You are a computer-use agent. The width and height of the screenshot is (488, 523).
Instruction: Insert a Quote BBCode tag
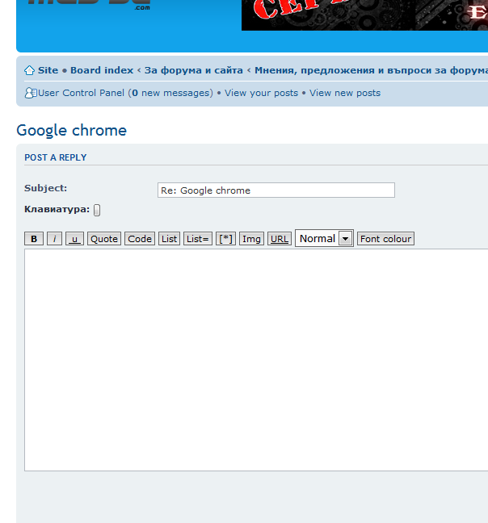[x=104, y=239]
